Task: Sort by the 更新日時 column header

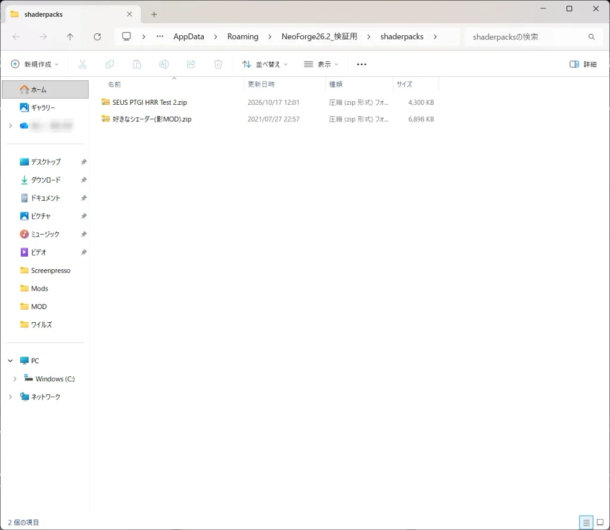Action: 261,84
